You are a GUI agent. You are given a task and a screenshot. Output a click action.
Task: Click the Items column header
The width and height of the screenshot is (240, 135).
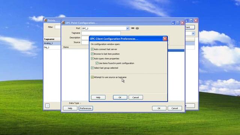coord(75,47)
